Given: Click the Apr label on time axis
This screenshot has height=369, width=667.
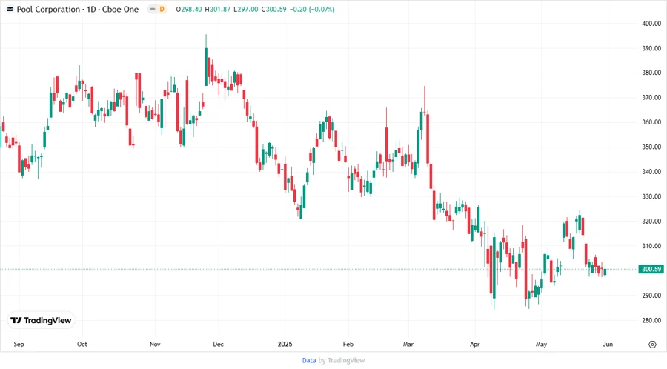Looking at the screenshot, I should pyautogui.click(x=475, y=345).
